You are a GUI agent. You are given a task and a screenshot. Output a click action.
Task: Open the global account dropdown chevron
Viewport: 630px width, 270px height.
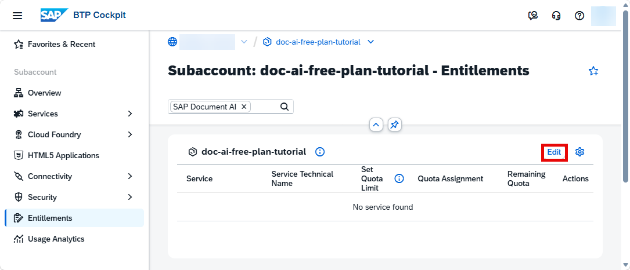pos(243,42)
